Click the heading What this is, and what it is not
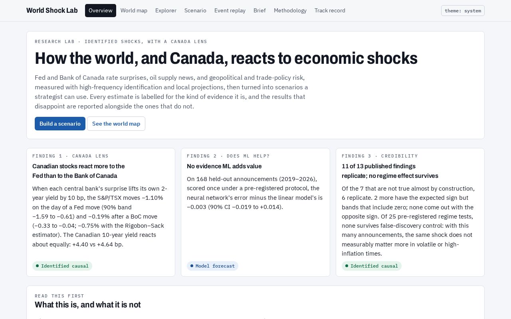 88,305
